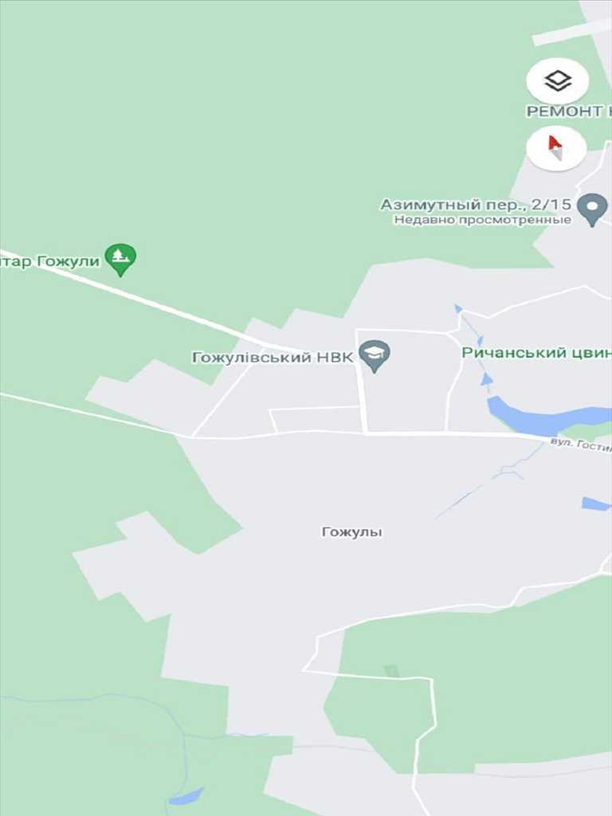This screenshot has width=612, height=816.
Task: Tap the topmost blue stream direction arrow
Action: (x=458, y=308)
